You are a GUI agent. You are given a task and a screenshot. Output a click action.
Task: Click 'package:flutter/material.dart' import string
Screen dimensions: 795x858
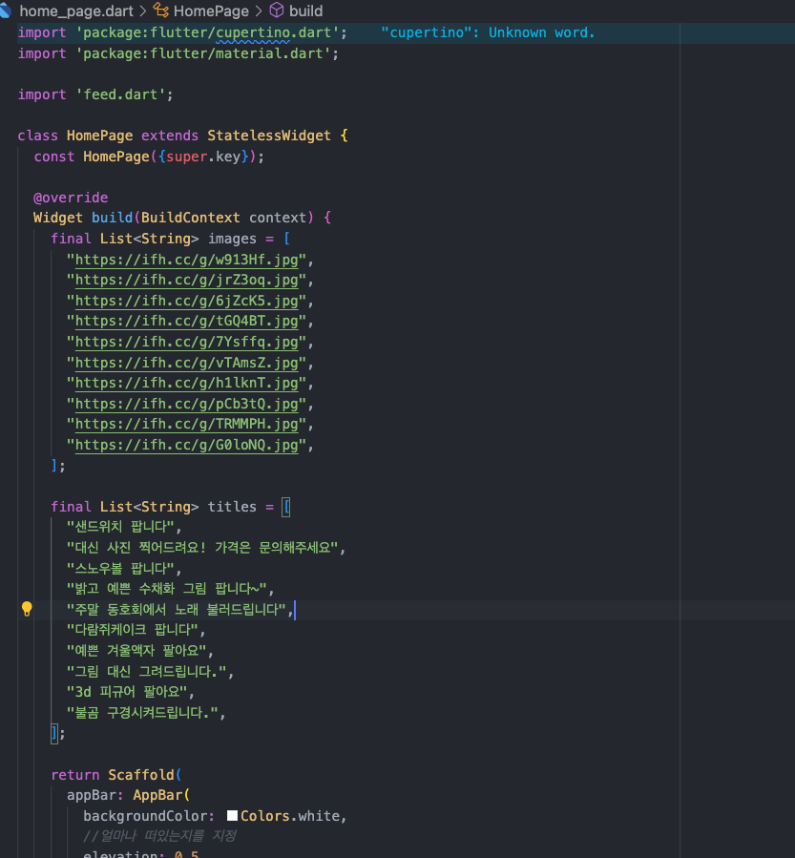(203, 53)
